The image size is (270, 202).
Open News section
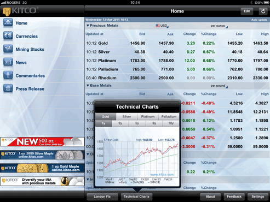click(x=21, y=63)
